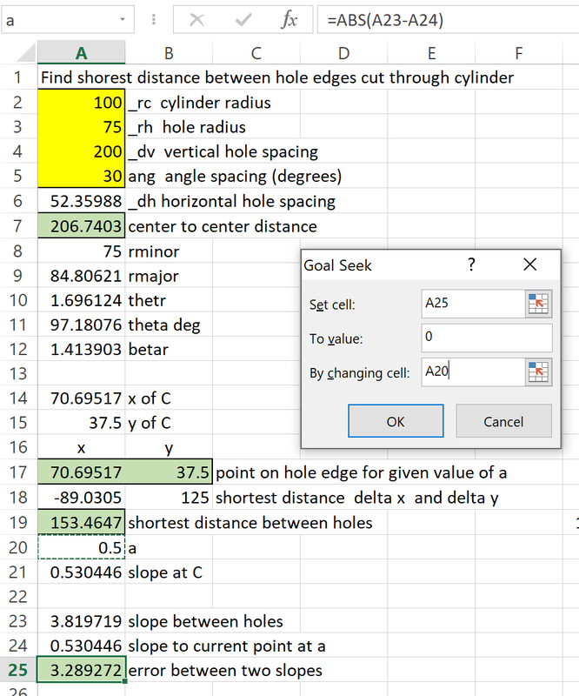Click the By changing cell input field
Viewport: 579px width, 696px height.
point(469,372)
